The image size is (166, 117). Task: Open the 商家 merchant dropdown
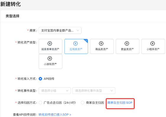click(60, 31)
